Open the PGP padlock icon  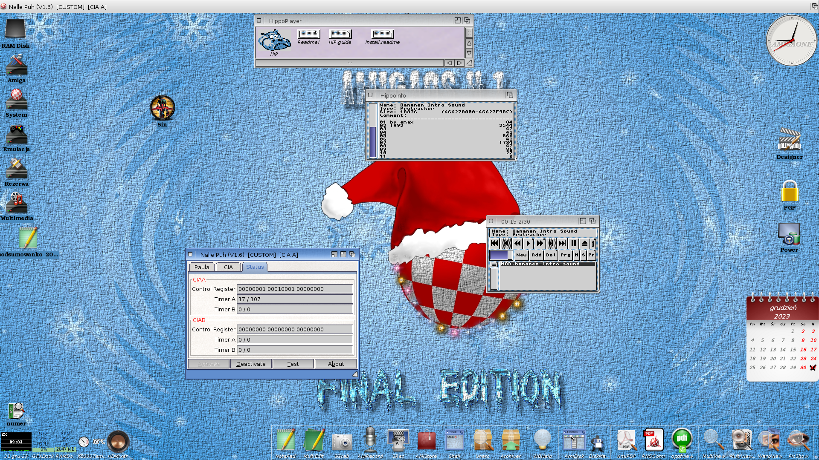pos(790,195)
